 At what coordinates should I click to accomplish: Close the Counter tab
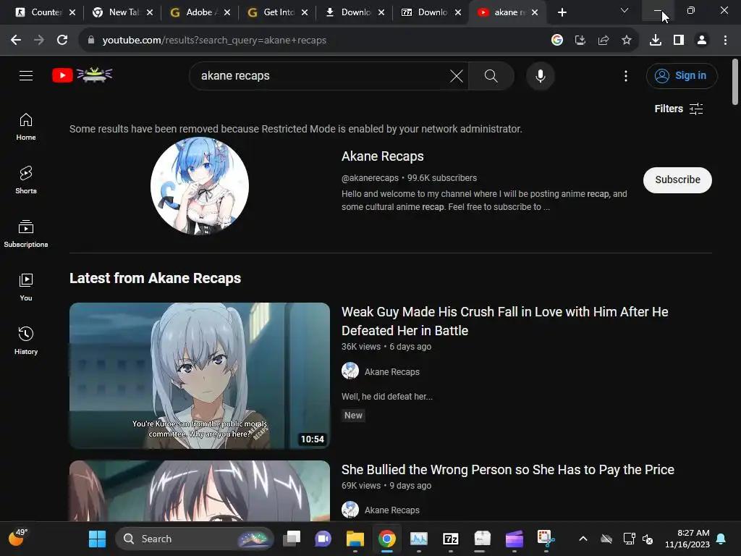(x=72, y=13)
